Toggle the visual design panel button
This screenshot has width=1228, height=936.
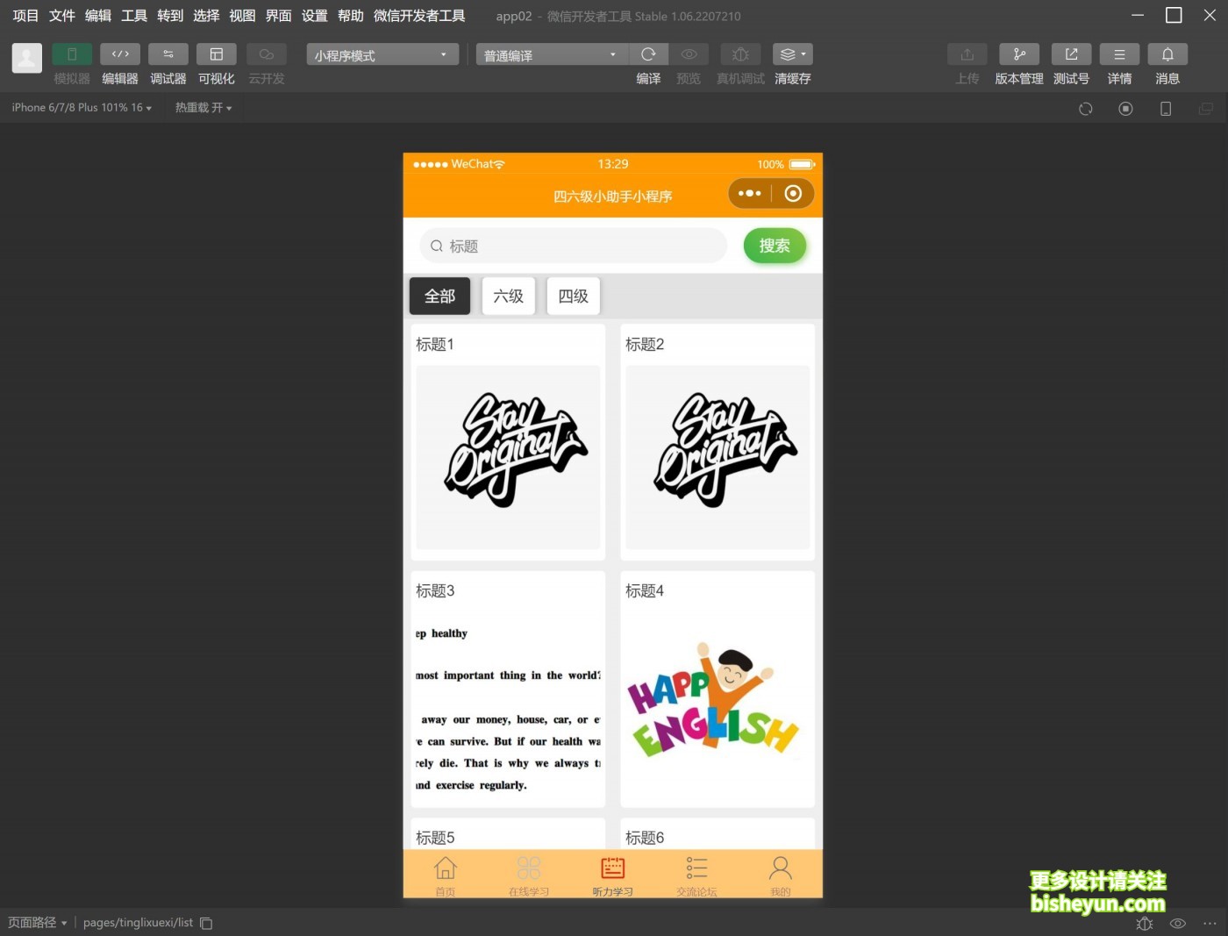(217, 54)
